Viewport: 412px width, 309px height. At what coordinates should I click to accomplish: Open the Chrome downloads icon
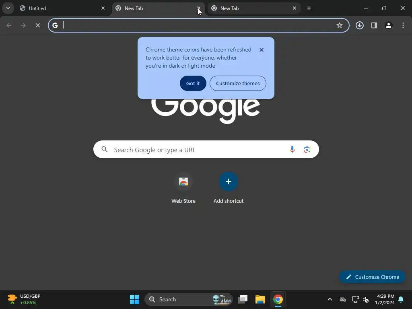pyautogui.click(x=360, y=25)
